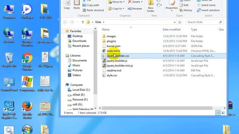
Task: Launch Google Chrome from the desktop
Action: click(x=27, y=61)
